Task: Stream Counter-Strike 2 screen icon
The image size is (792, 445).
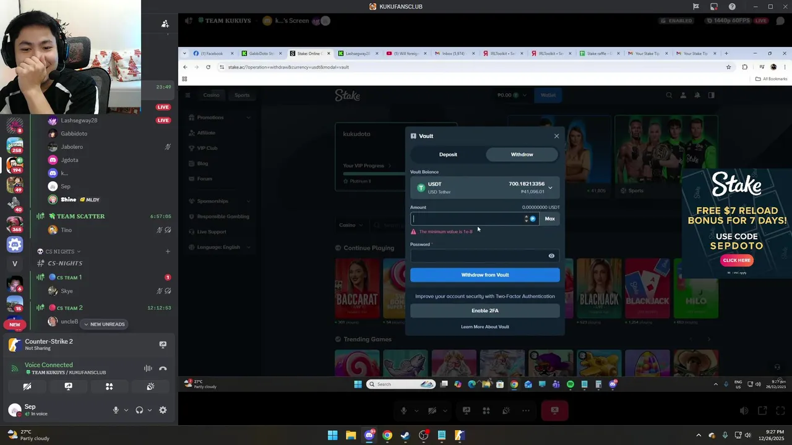Action: click(163, 345)
